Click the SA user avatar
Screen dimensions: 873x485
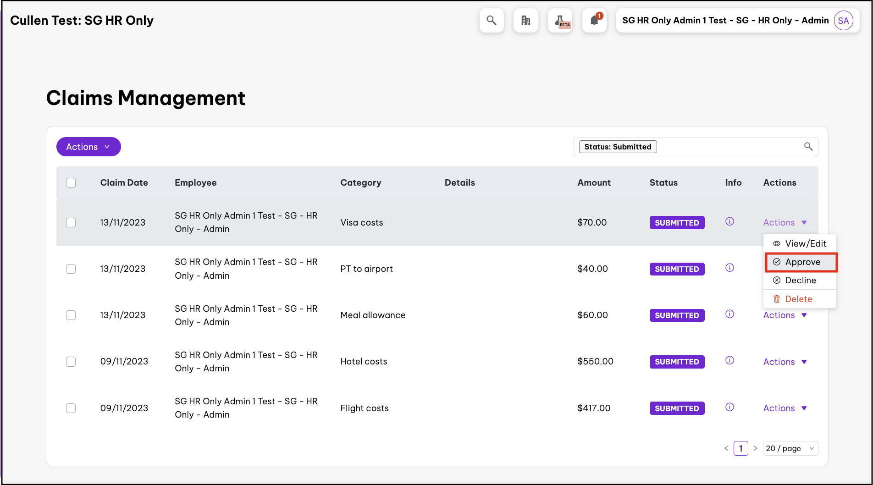click(843, 21)
